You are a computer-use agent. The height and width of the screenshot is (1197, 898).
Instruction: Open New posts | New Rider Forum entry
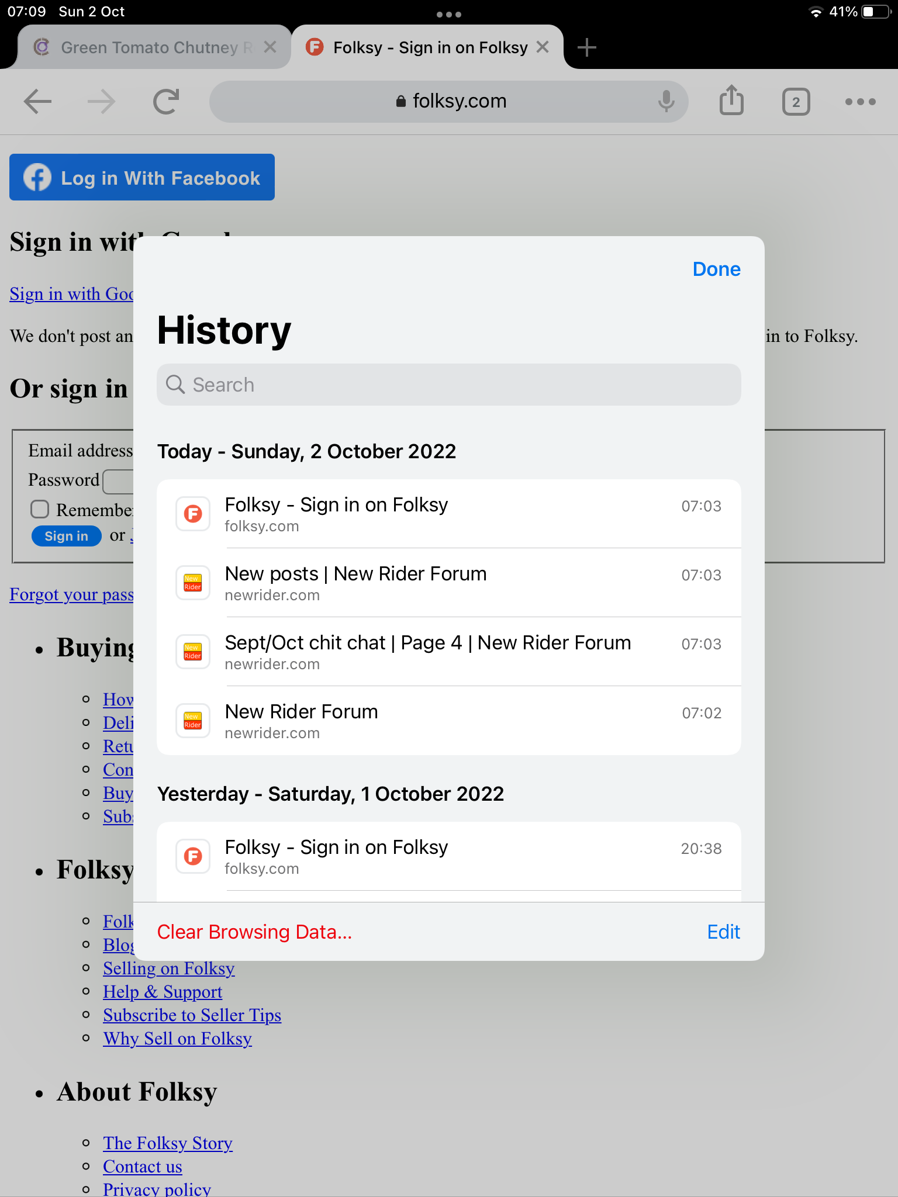[449, 583]
